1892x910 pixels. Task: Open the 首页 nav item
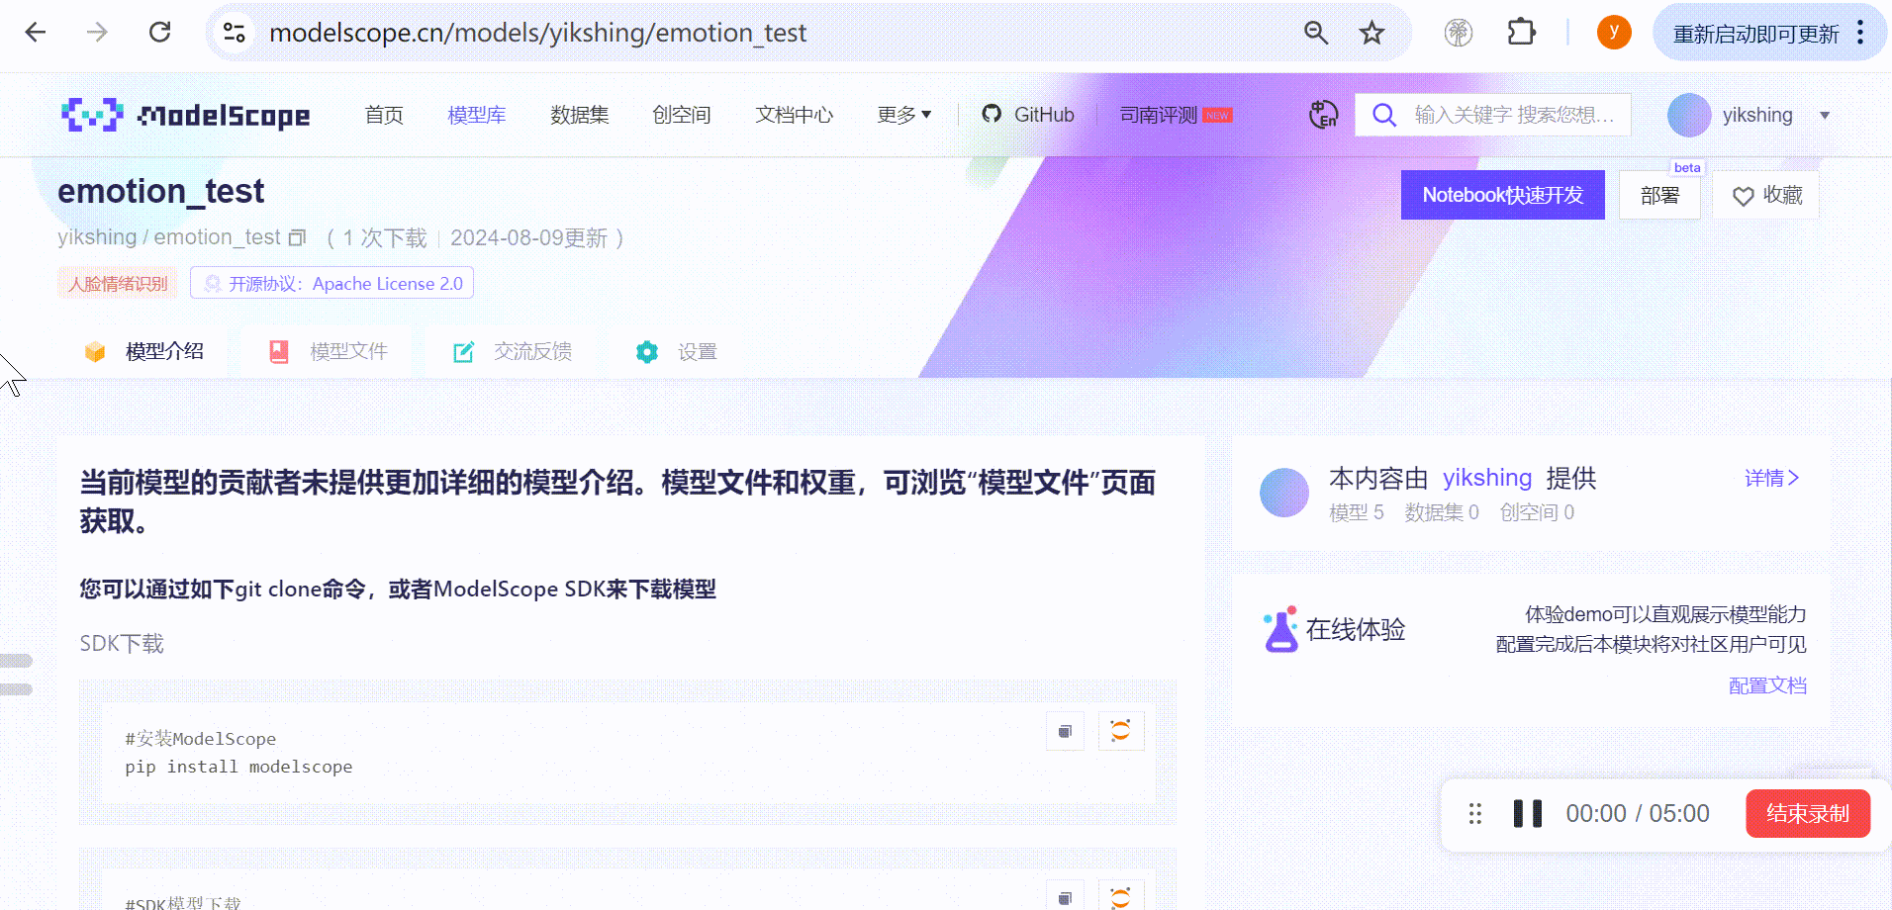384,115
